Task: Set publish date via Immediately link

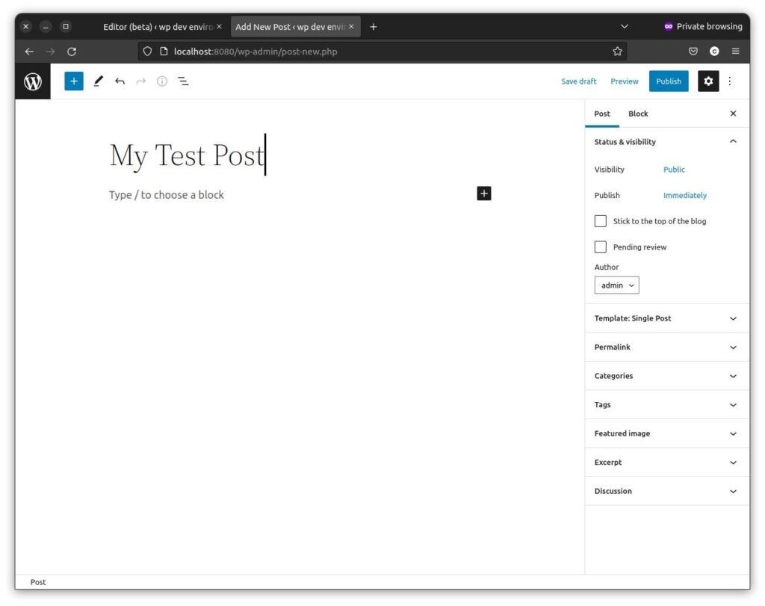Action: 684,196
